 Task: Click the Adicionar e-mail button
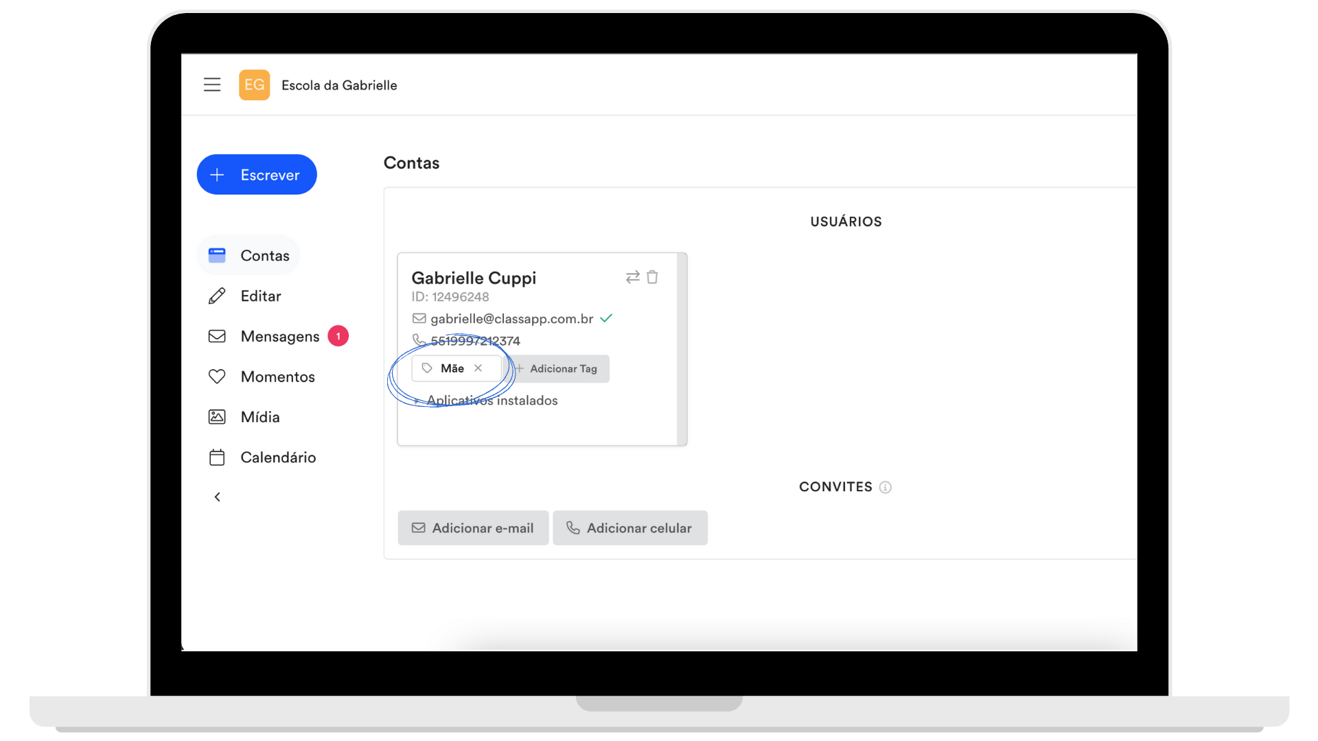pos(473,528)
